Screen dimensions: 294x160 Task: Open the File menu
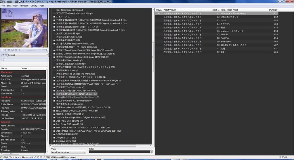3,6
